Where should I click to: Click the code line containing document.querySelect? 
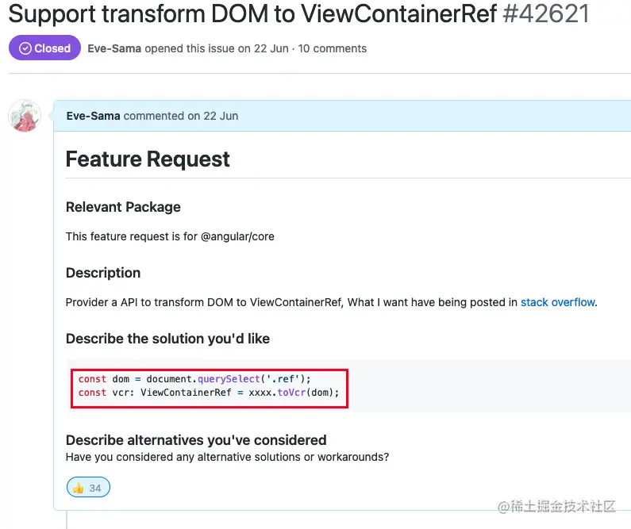194,379
